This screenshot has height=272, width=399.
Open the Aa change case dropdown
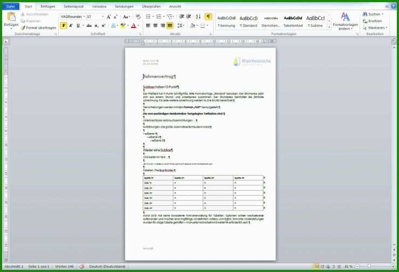point(126,17)
